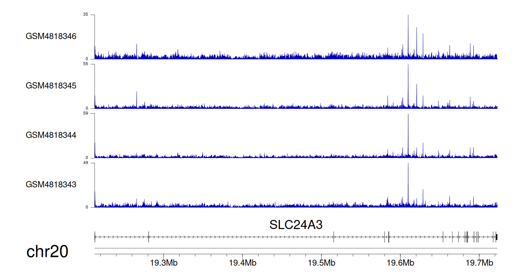The image size is (524, 272).
Task: Click the 19.7Mb axis tick label
Action: (479, 262)
